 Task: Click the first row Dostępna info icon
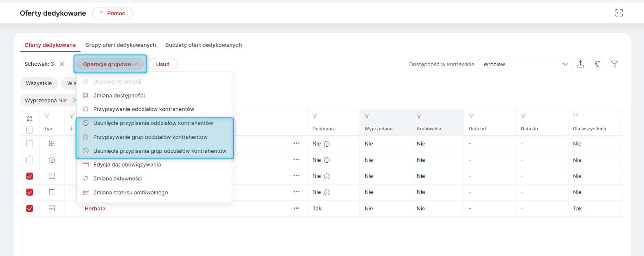(327, 144)
